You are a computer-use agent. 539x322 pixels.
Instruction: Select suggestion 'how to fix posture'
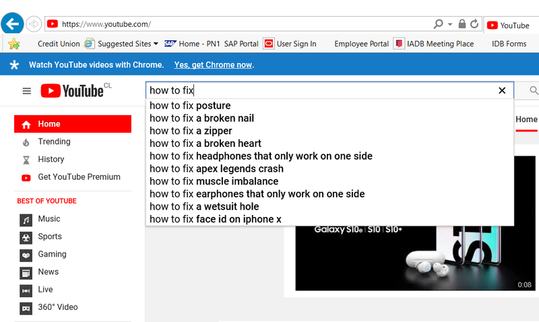pyautogui.click(x=190, y=106)
